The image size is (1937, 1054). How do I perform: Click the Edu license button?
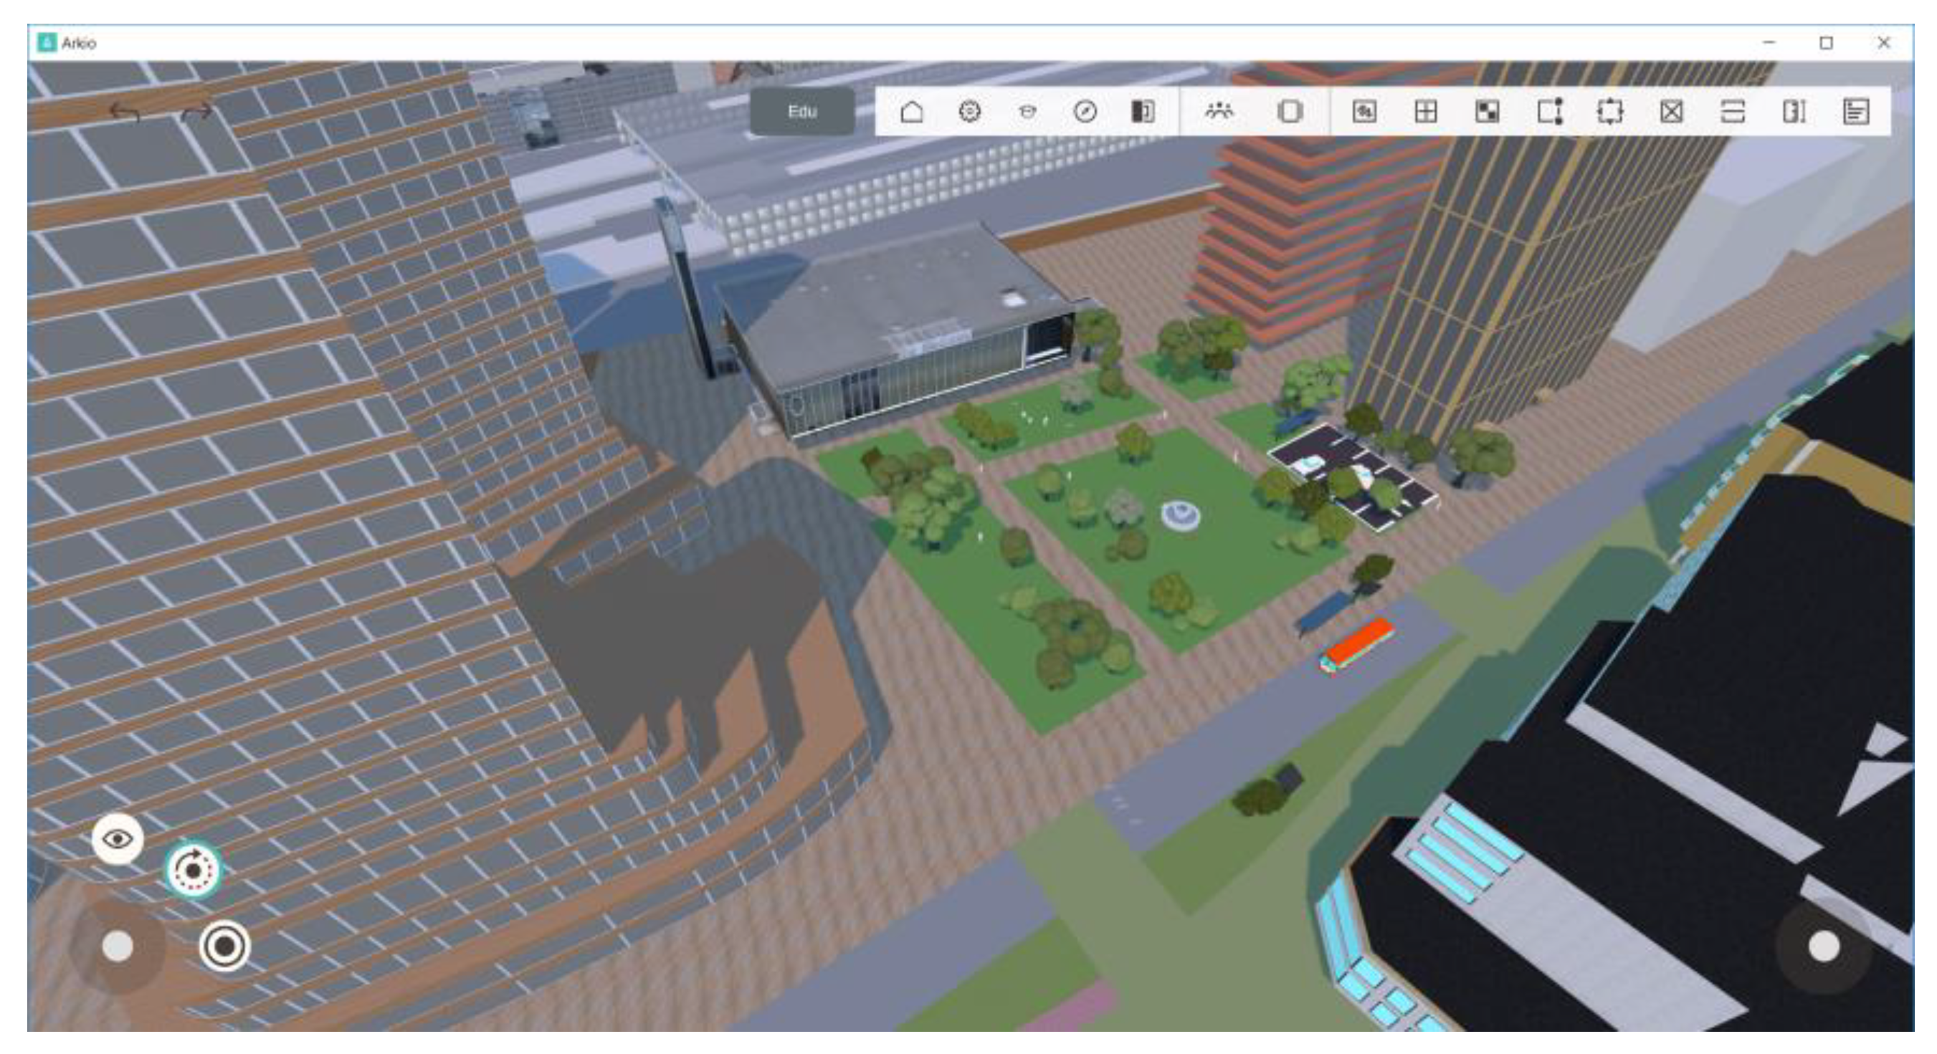point(801,111)
